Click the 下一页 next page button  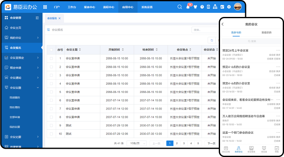pyautogui.click(x=211, y=143)
